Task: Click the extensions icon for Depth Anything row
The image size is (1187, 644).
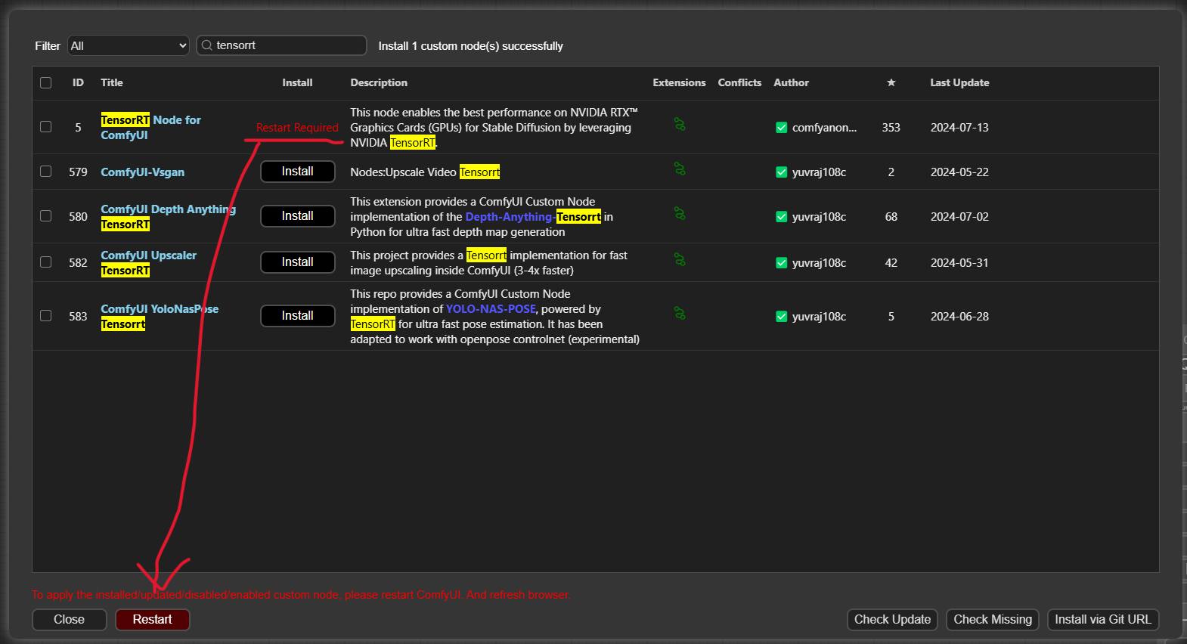Action: pos(680,214)
